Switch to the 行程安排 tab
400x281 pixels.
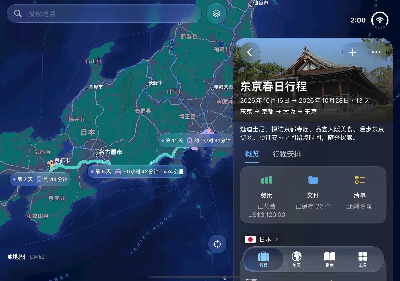287,154
